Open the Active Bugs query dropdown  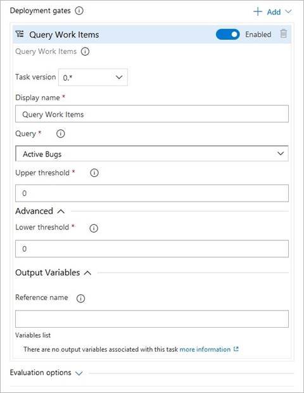[152, 153]
